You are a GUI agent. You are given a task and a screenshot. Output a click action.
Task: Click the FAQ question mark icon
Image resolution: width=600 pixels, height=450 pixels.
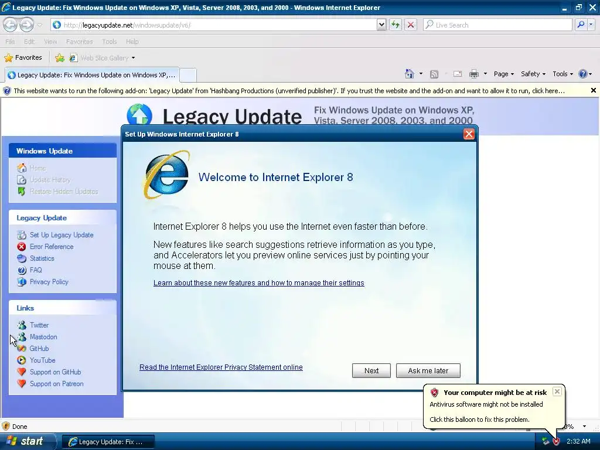tap(22, 270)
